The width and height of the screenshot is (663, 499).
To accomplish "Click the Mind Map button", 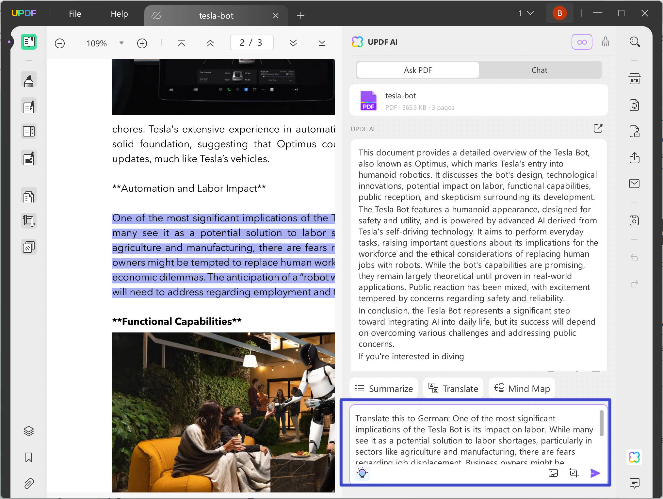I will tap(521, 388).
